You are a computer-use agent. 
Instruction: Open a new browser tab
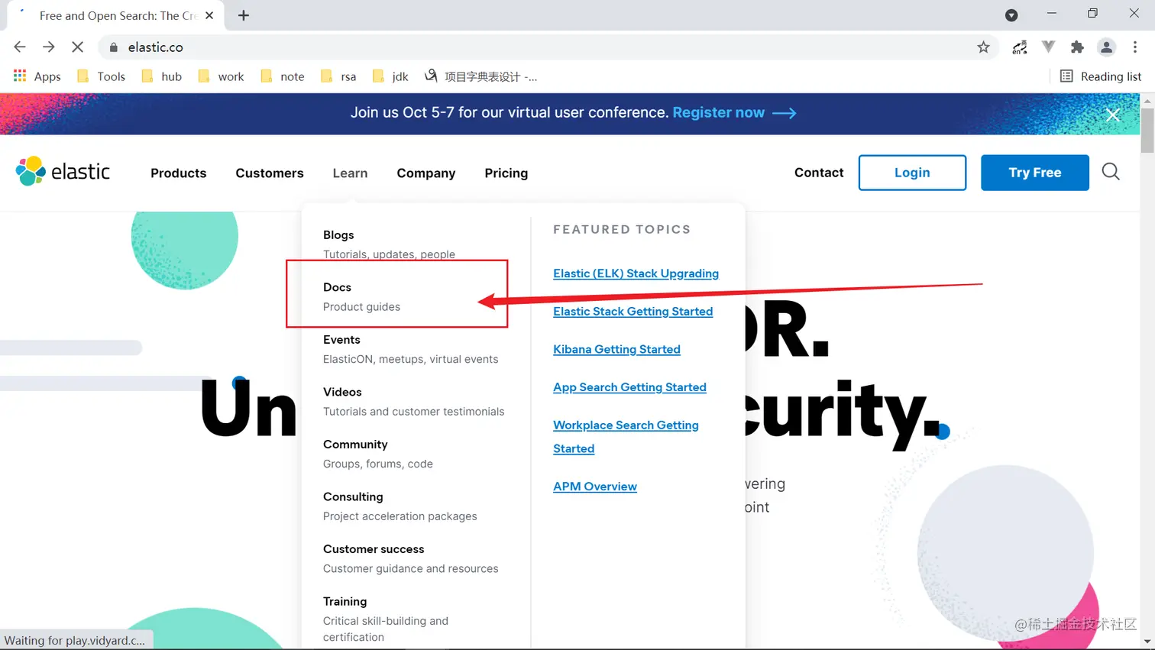(244, 15)
